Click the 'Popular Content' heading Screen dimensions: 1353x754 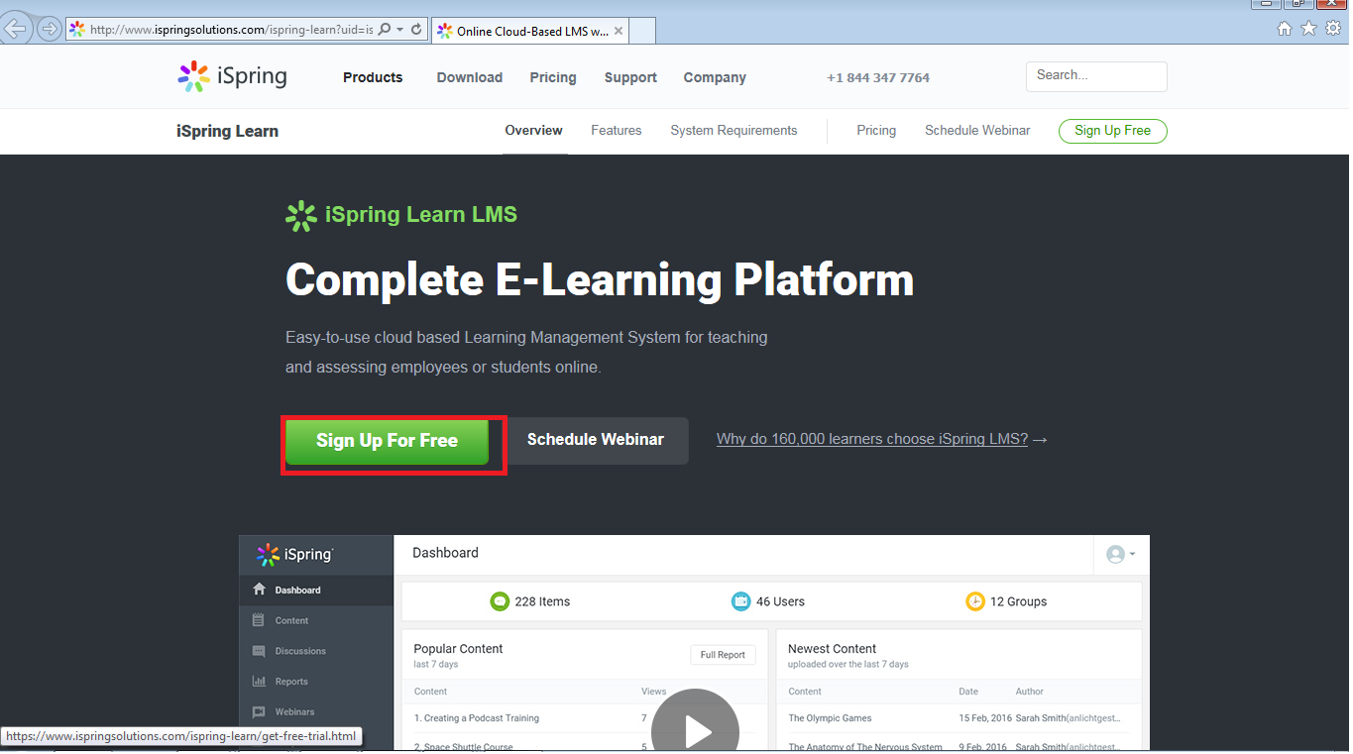[458, 649]
